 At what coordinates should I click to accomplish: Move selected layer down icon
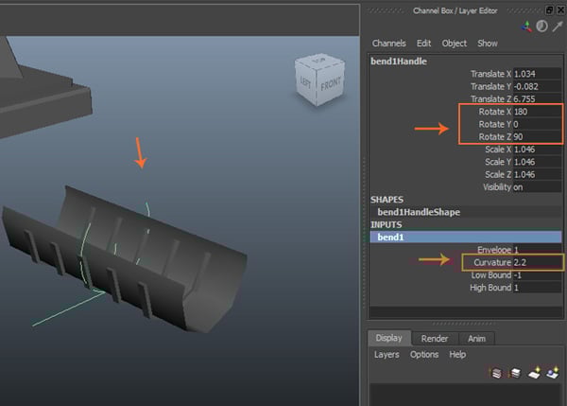click(515, 373)
